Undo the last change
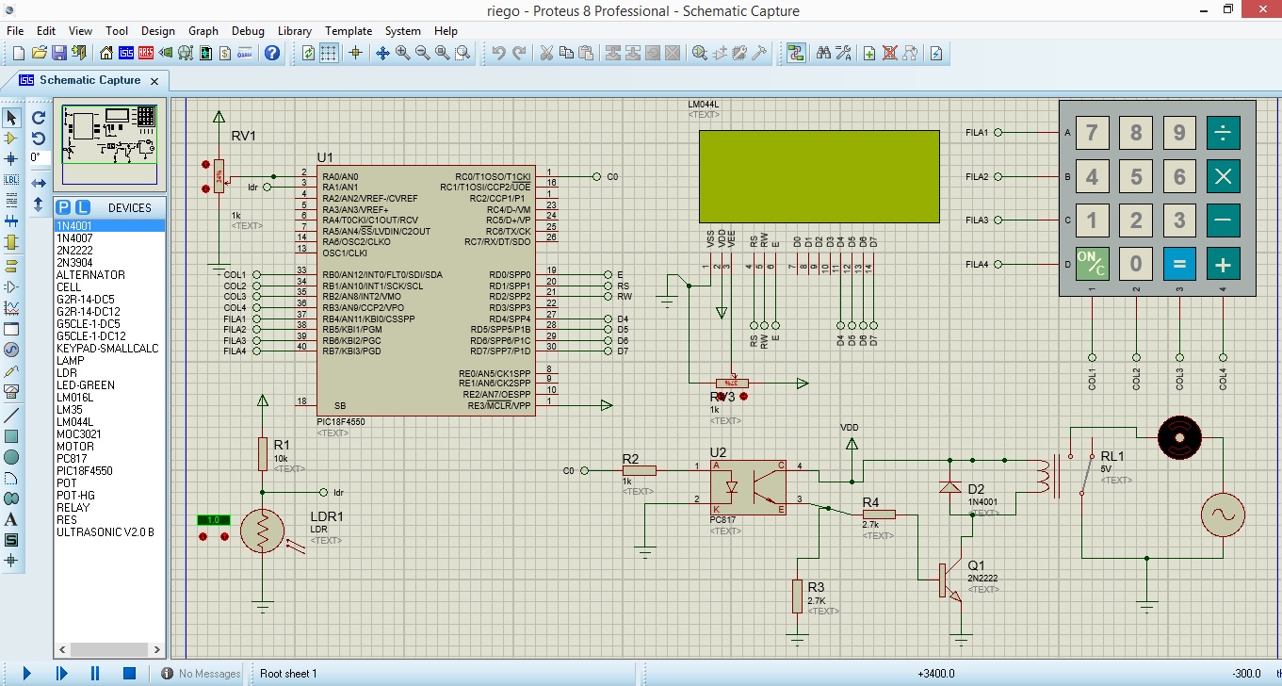 pyautogui.click(x=498, y=53)
